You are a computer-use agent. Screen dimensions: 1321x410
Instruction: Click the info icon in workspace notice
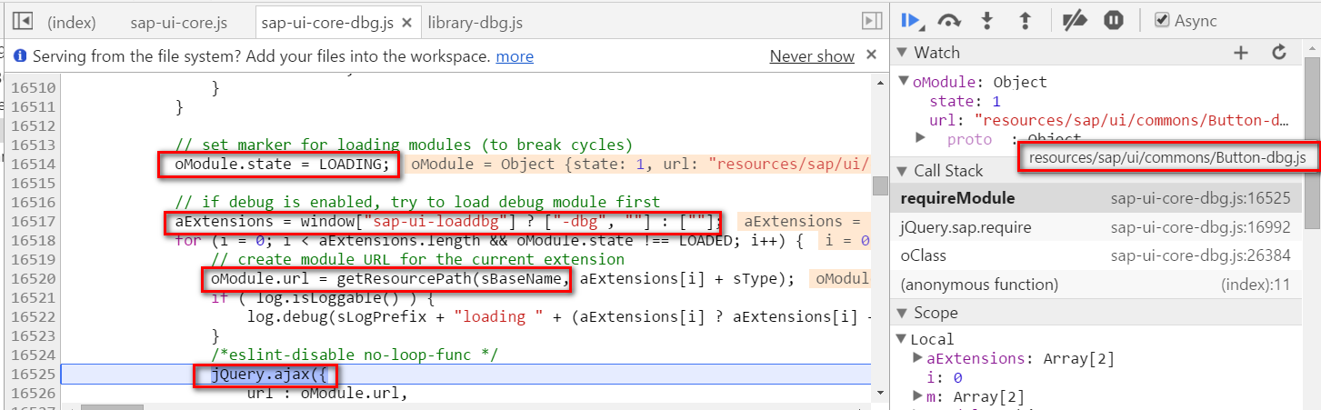pos(21,56)
